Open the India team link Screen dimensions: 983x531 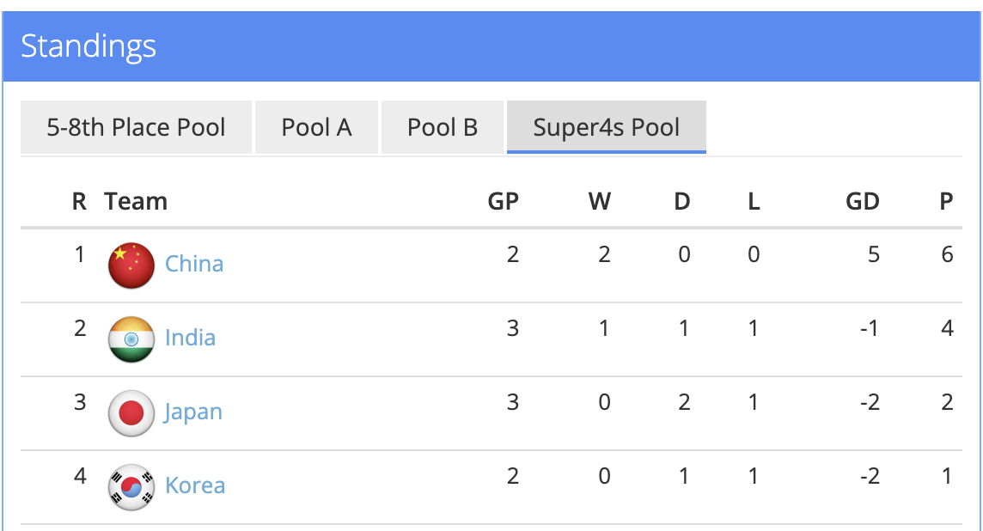pyautogui.click(x=190, y=338)
